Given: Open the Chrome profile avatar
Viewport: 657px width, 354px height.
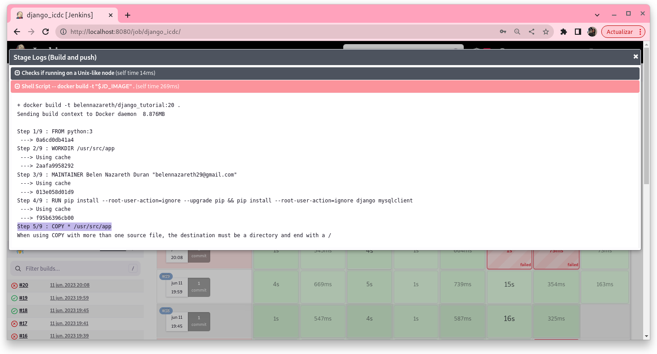Looking at the screenshot, I should tap(592, 32).
